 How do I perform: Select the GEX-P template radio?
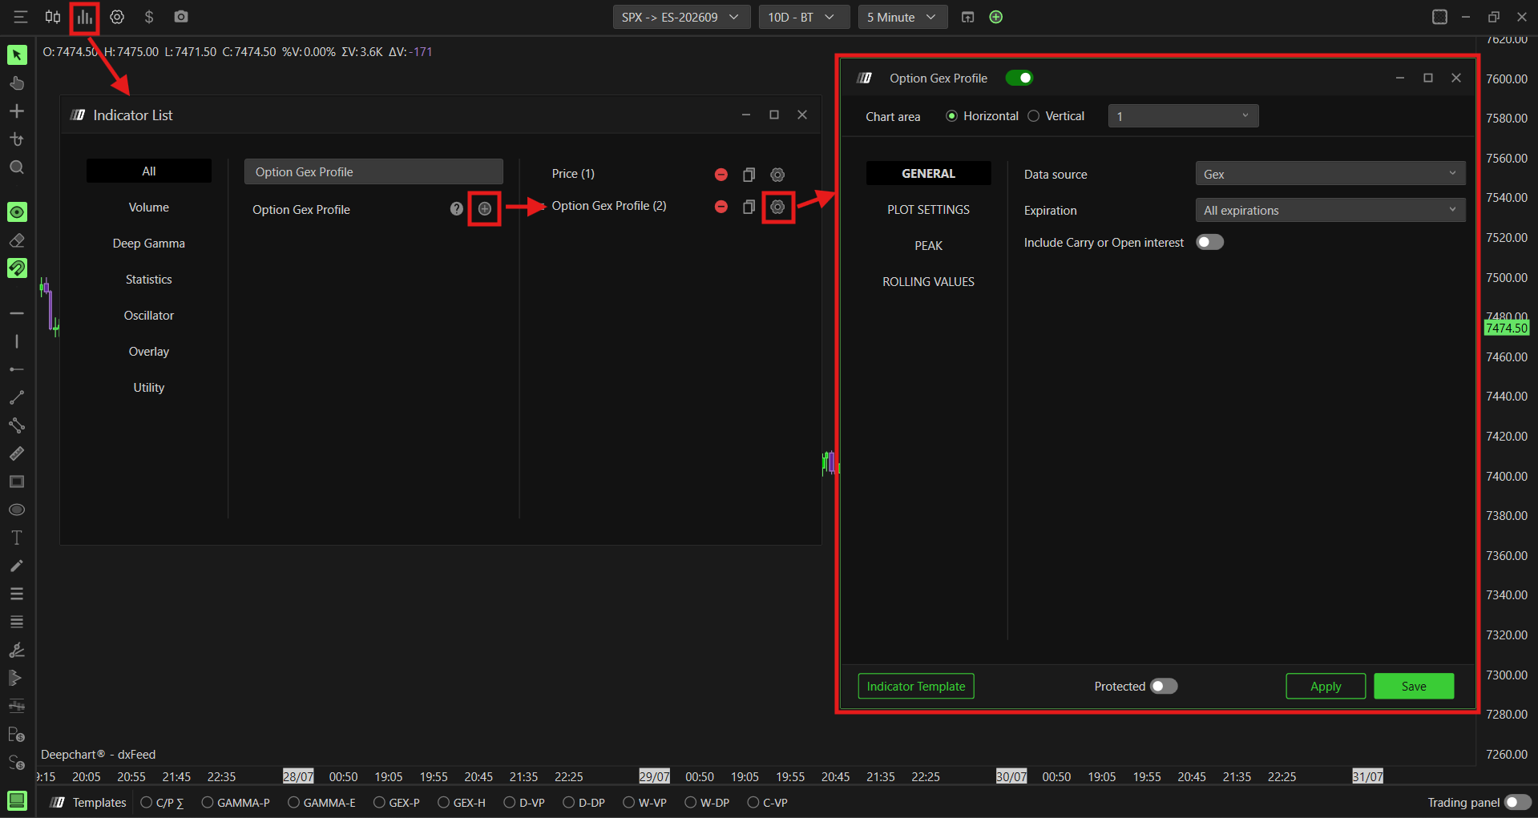[x=379, y=802]
